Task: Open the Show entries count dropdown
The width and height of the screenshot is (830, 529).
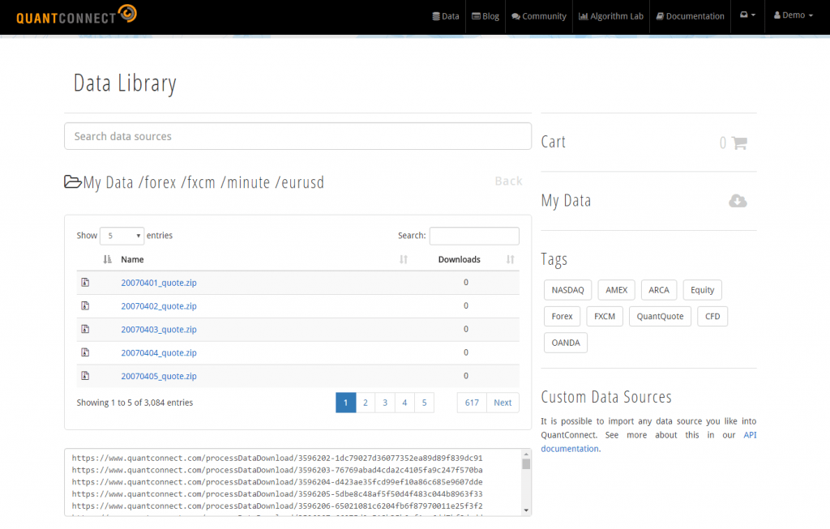Action: (x=122, y=235)
